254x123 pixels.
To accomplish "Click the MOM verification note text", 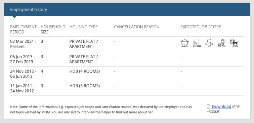I will 101,109.
